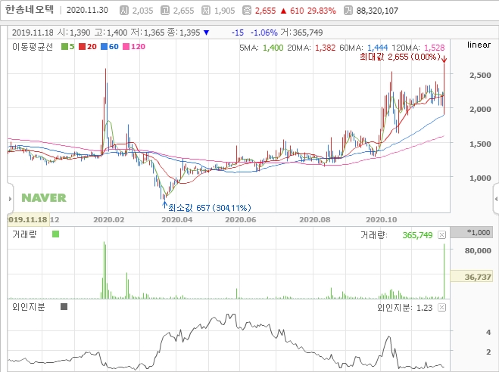499x372 pixels.
Task: Click the 88,320,107 volume value
Action: [377, 11]
